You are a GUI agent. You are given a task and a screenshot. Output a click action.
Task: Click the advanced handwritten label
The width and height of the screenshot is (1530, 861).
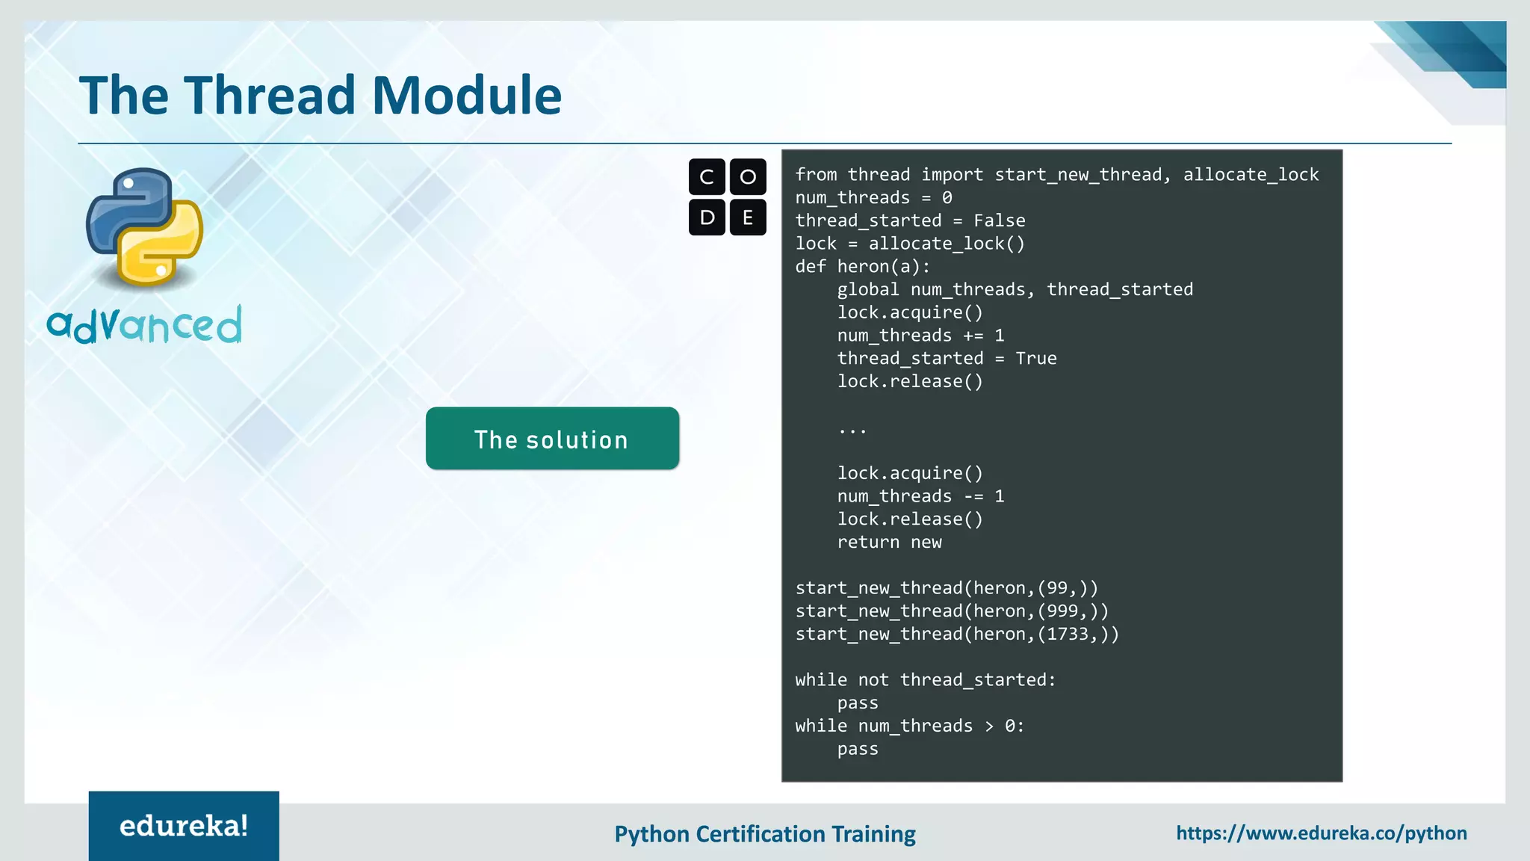(x=145, y=326)
